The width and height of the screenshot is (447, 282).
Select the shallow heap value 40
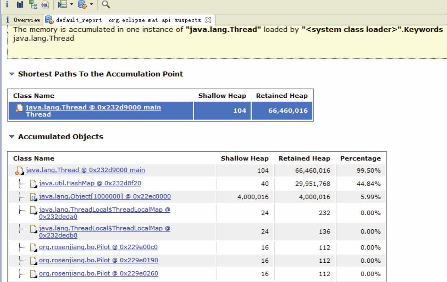pos(264,184)
